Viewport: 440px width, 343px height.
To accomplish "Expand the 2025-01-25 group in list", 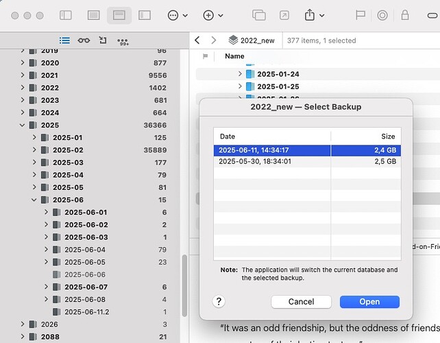I will tap(240, 86).
